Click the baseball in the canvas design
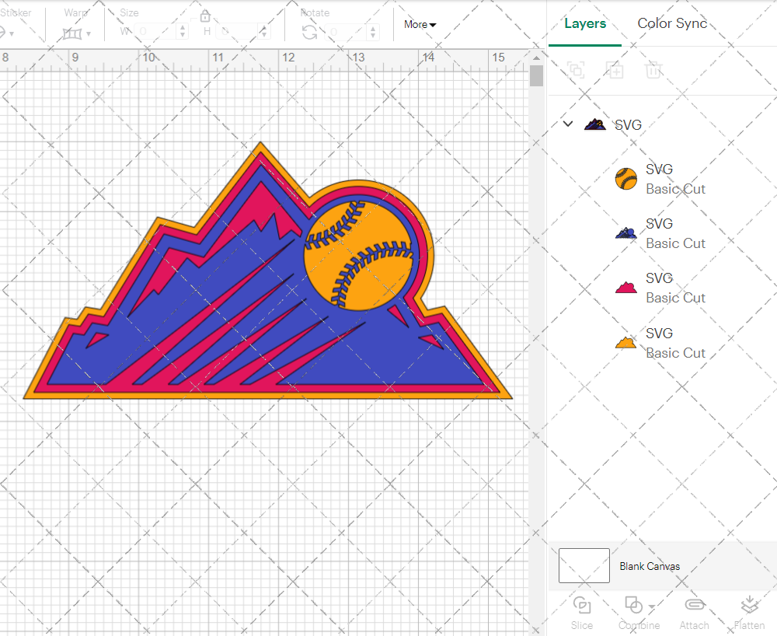This screenshot has height=636, width=777. [359, 255]
